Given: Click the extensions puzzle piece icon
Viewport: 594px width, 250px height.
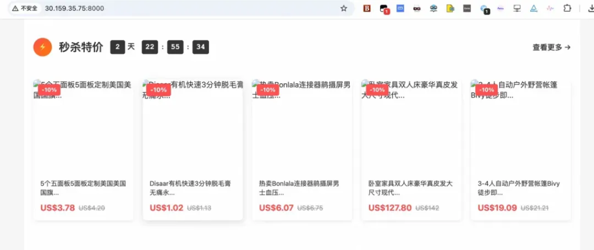Looking at the screenshot, I should [567, 8].
